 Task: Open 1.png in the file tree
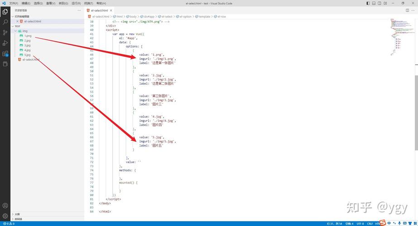pos(28,36)
